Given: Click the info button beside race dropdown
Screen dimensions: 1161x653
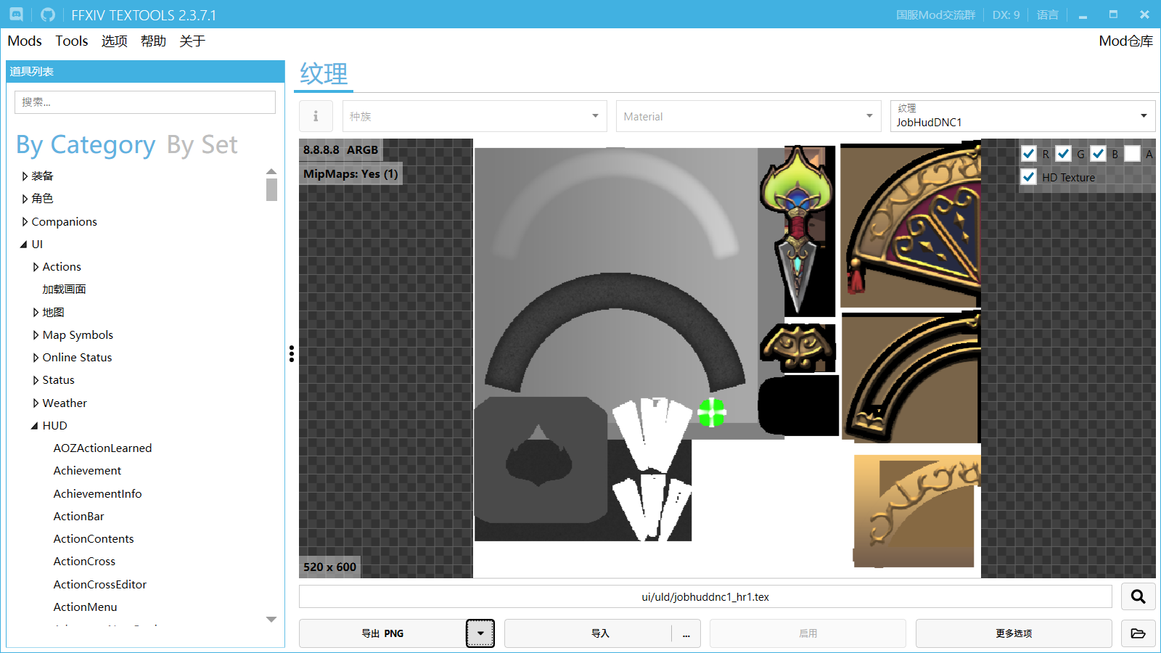Looking at the screenshot, I should pos(316,116).
